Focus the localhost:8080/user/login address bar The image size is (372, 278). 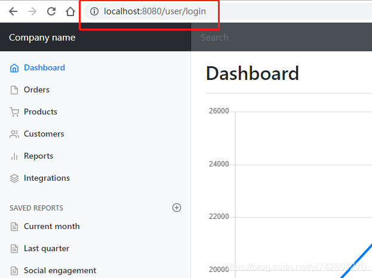(x=227, y=11)
